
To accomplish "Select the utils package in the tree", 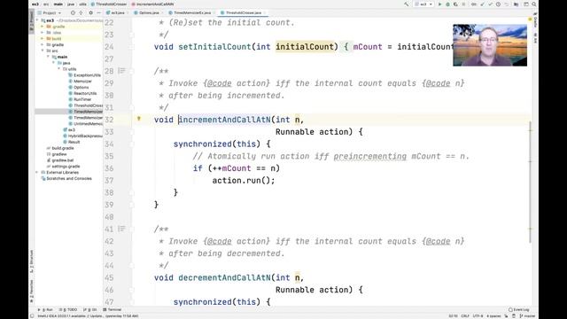I will [x=69, y=69].
